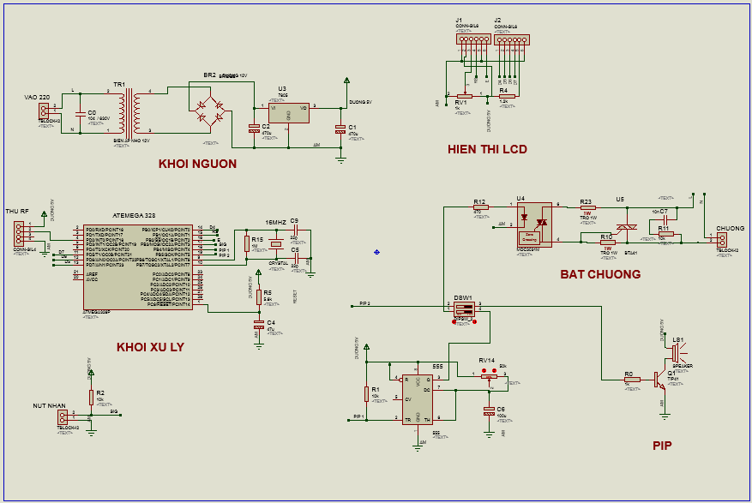Screen dimensions: 752x503
Task: Toggle the DSW1 DIP switch
Action: pos(463,308)
